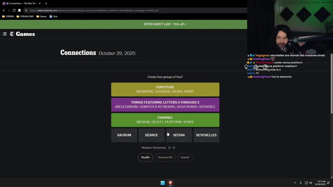The height and width of the screenshot is (187, 333).
Task: Click the Shuffle button
Action: click(x=145, y=157)
